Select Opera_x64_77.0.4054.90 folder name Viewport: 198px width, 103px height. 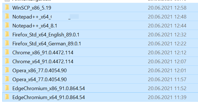pyautogui.click(x=40, y=79)
